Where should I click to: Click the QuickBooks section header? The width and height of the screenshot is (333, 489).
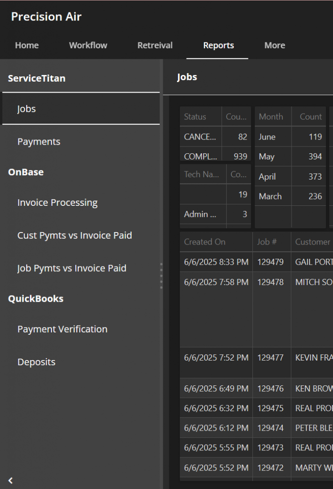point(35,299)
